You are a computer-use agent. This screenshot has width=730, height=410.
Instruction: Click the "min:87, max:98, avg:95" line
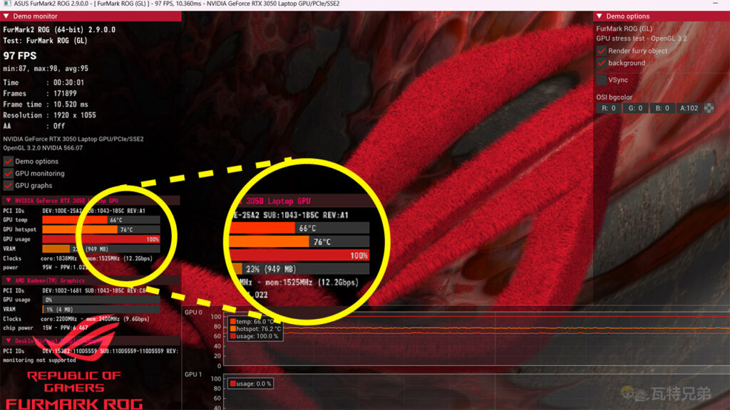point(46,68)
